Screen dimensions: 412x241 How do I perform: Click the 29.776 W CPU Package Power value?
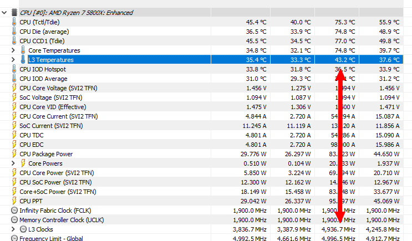coord(253,154)
